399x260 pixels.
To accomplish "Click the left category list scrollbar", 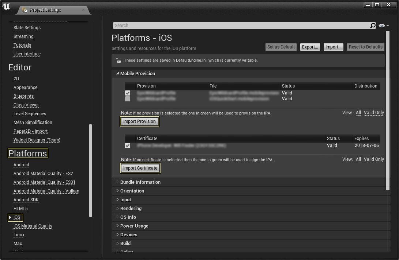I will coord(90,170).
